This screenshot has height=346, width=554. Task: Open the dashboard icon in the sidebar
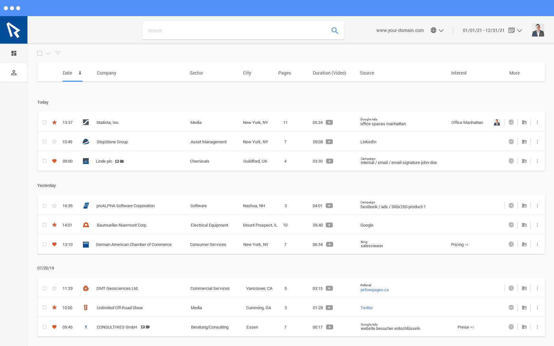14,53
